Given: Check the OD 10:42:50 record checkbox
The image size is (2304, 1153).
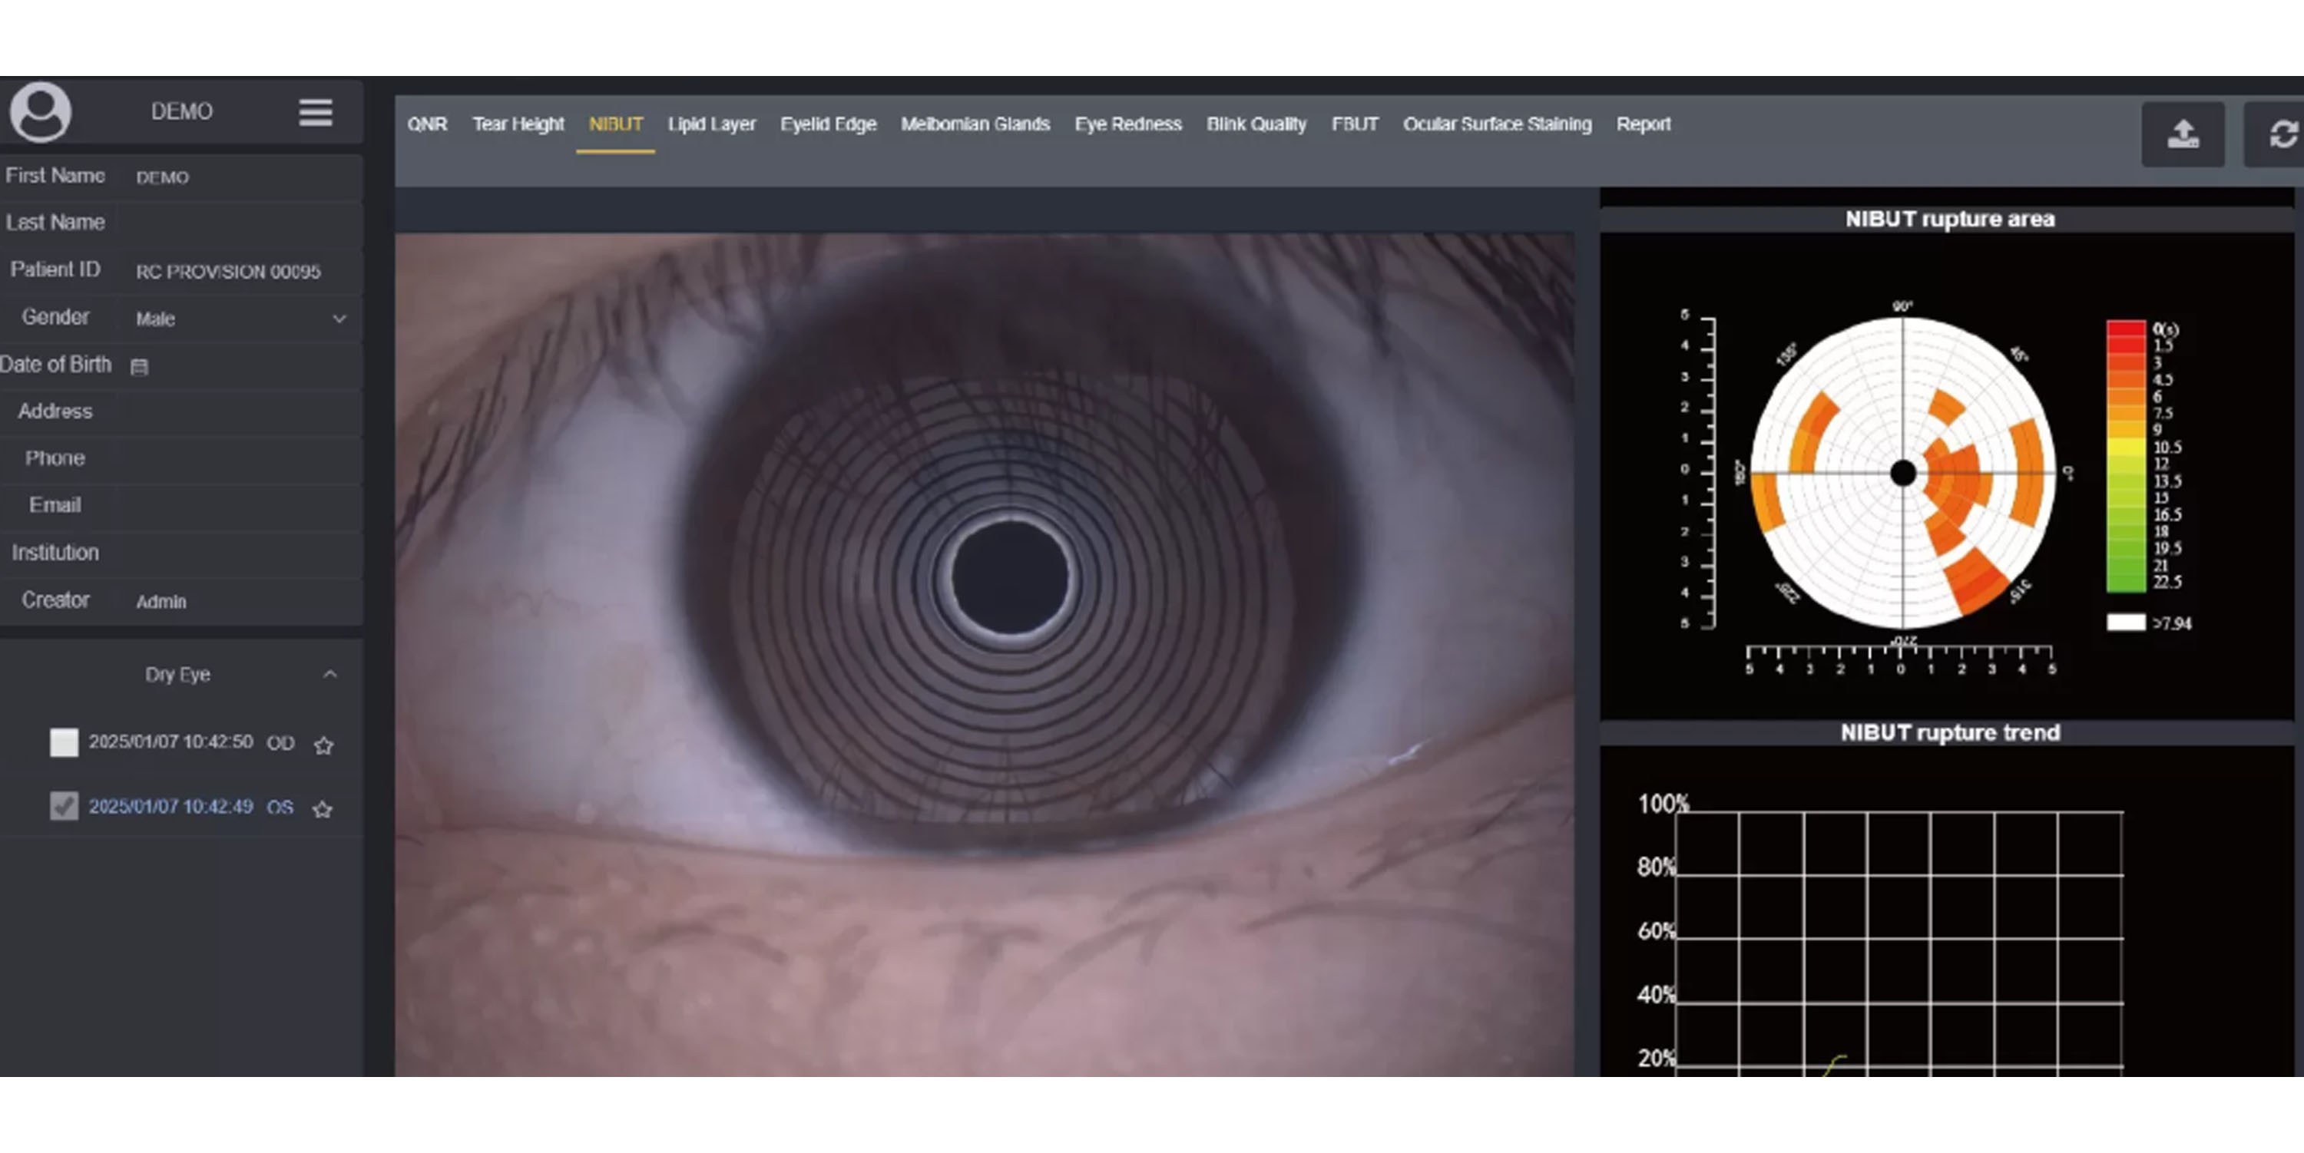Looking at the screenshot, I should 64,743.
